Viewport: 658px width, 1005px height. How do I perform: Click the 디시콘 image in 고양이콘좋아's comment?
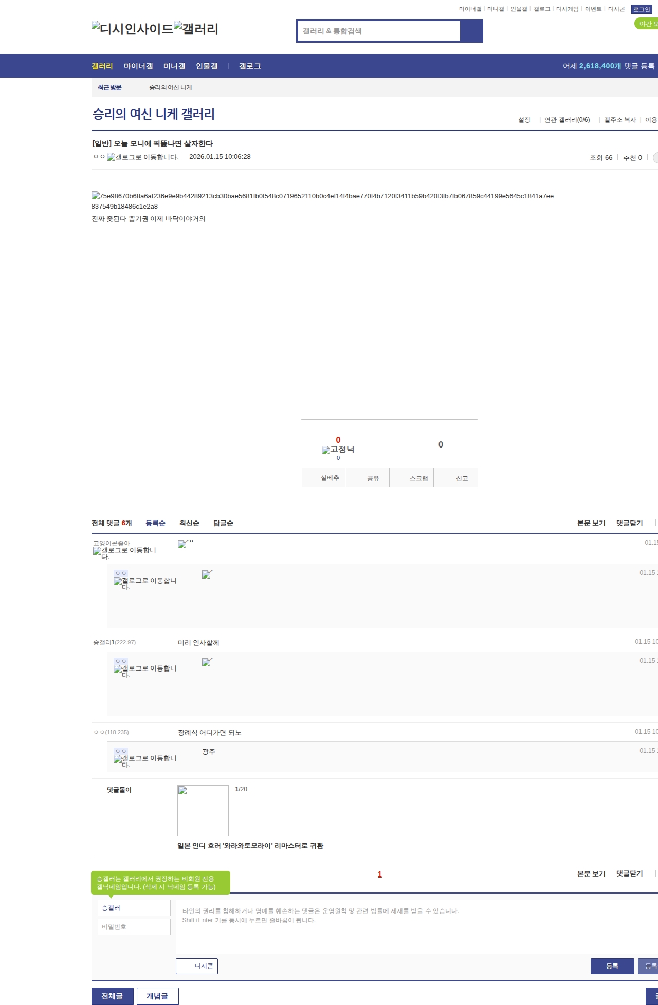point(186,544)
